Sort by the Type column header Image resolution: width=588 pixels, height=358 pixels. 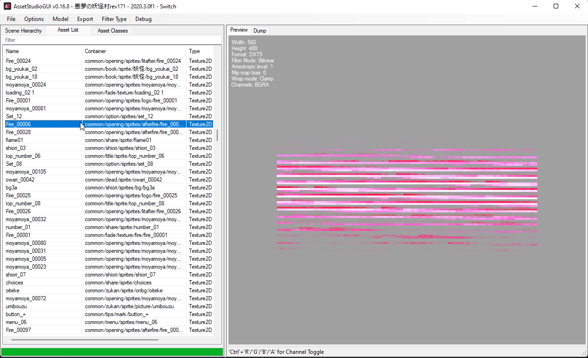pos(200,51)
